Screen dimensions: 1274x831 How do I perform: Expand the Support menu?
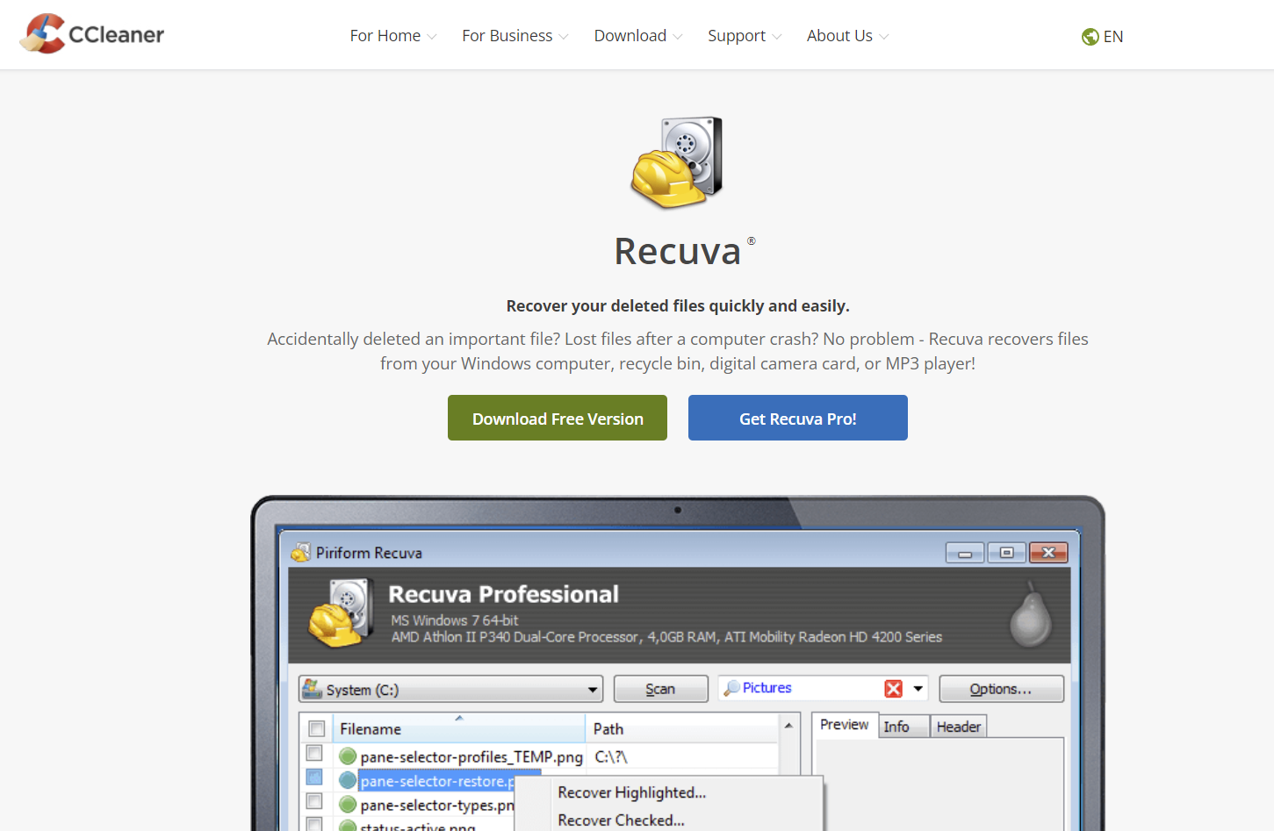tap(745, 36)
